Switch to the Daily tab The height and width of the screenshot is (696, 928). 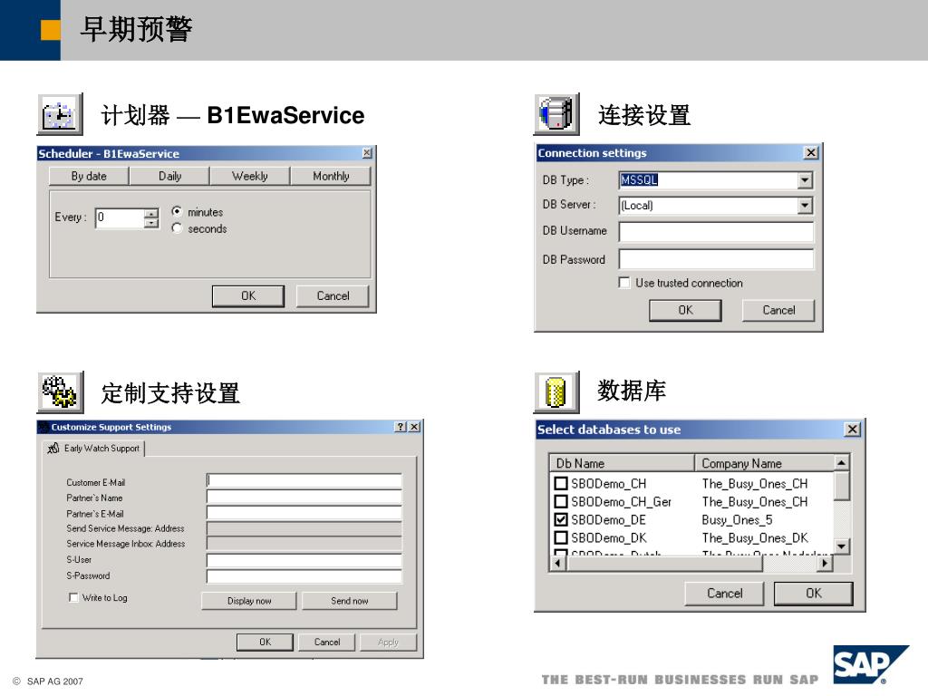point(169,176)
